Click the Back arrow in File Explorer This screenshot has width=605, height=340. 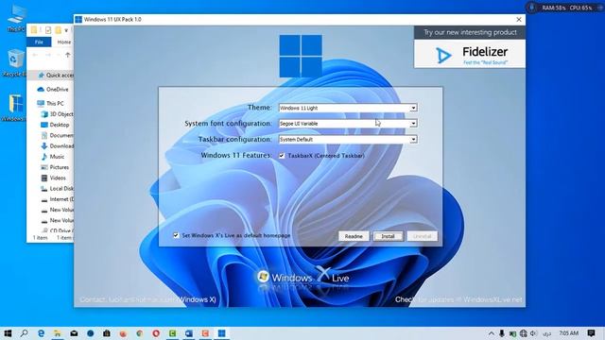(x=35, y=55)
